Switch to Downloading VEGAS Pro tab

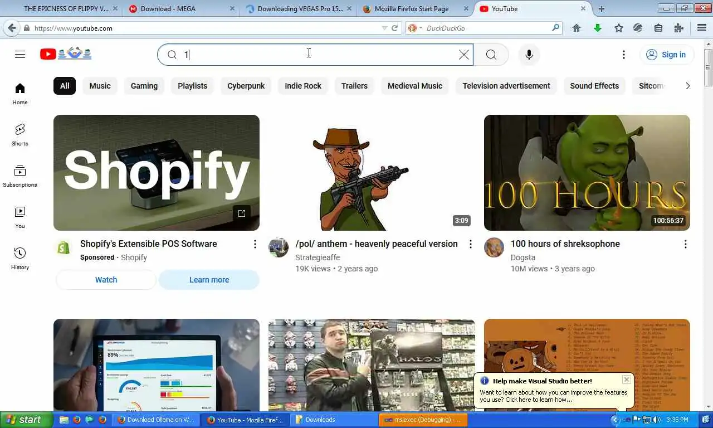click(x=297, y=9)
